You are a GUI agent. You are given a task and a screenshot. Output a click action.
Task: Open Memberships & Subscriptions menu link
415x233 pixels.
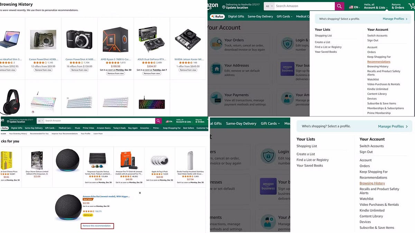386,108
